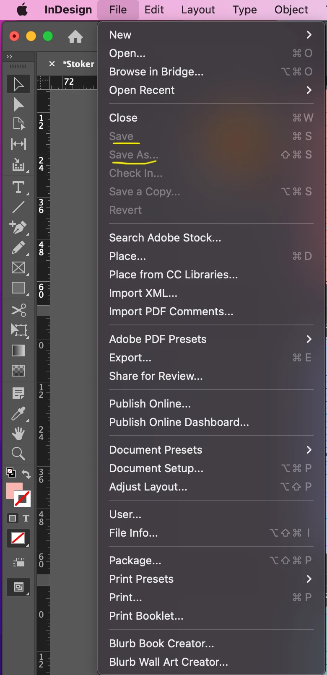
Task: Select the Hand tool
Action: pyautogui.click(x=18, y=434)
